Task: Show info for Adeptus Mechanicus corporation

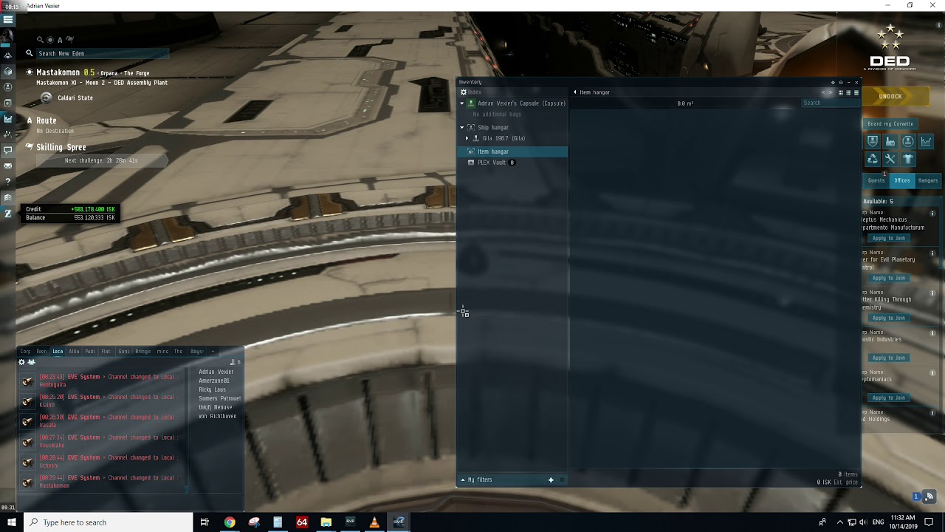Action: (932, 213)
